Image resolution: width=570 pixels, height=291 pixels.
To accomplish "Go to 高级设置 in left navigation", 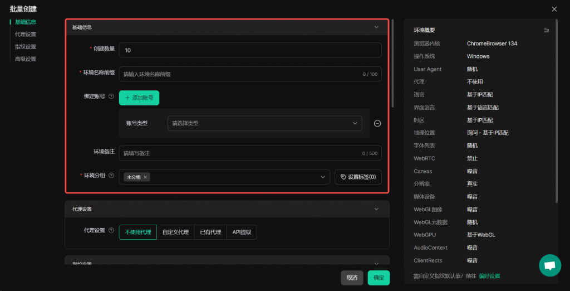I will 26,59.
